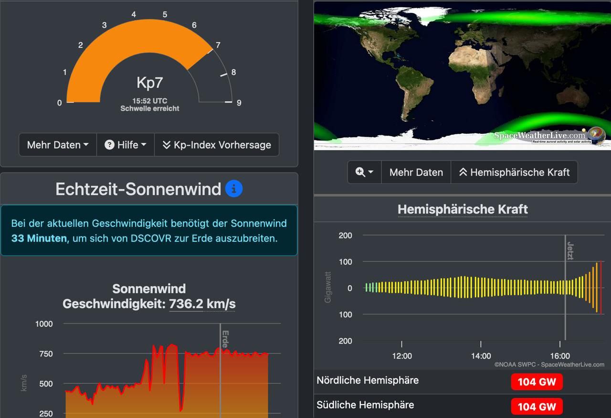Click the double chevron icon on Kp-Index Vorhersage

click(166, 145)
